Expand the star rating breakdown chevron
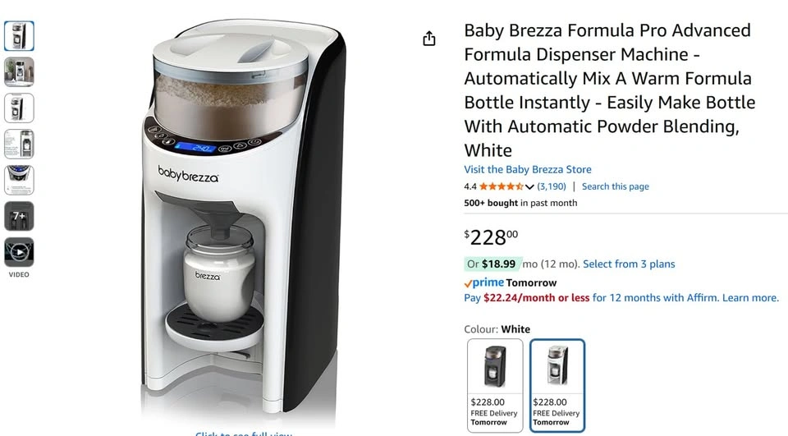Screen dimensions: 788x436 tap(529, 187)
